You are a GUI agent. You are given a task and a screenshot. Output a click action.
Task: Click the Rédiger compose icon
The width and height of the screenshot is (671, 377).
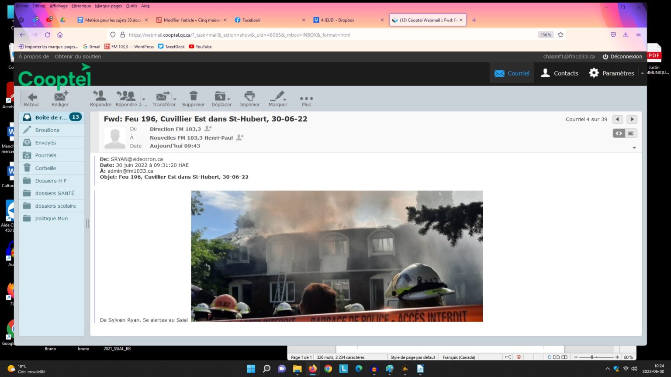[60, 96]
